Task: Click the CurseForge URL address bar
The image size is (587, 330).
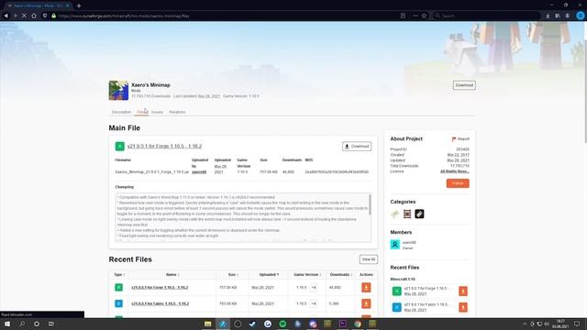Action: pyautogui.click(x=225, y=16)
